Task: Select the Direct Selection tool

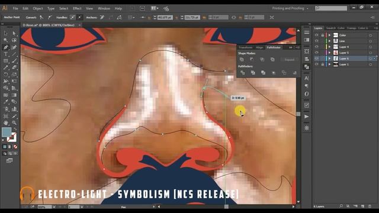Action: pos(14,33)
